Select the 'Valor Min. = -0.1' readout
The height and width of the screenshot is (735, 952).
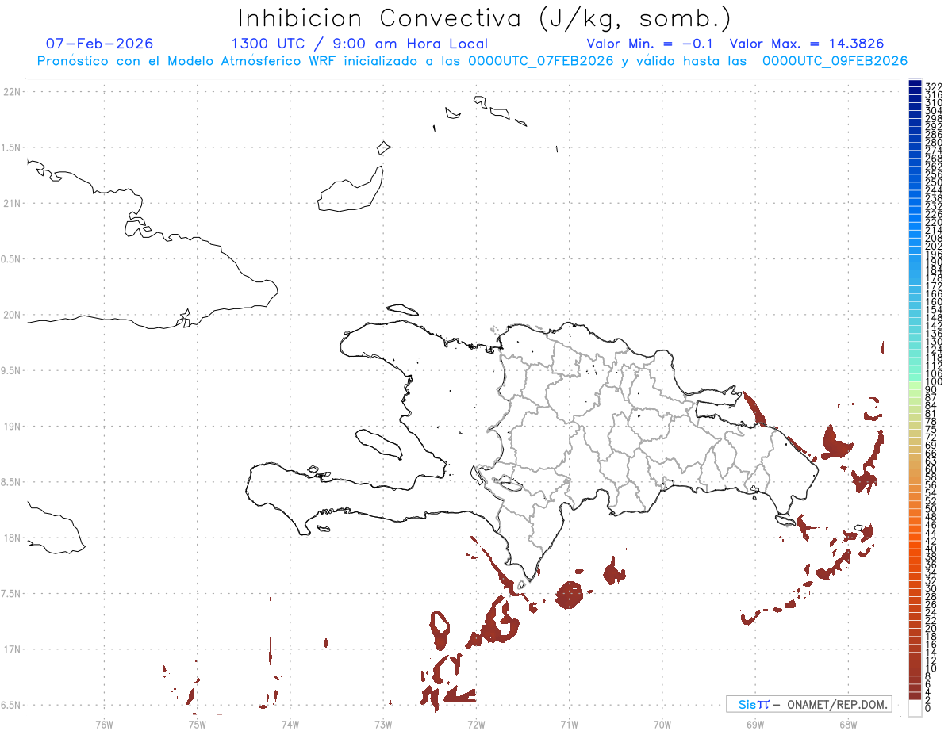[x=651, y=44]
